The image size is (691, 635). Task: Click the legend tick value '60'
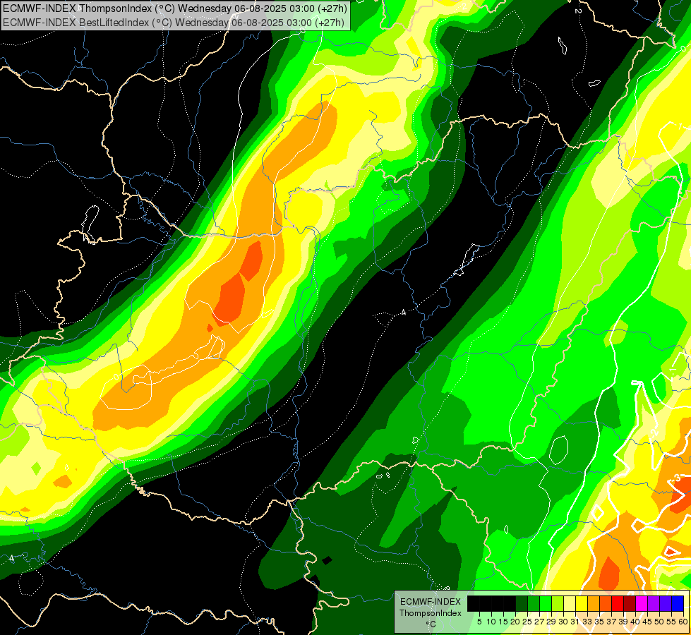683,622
